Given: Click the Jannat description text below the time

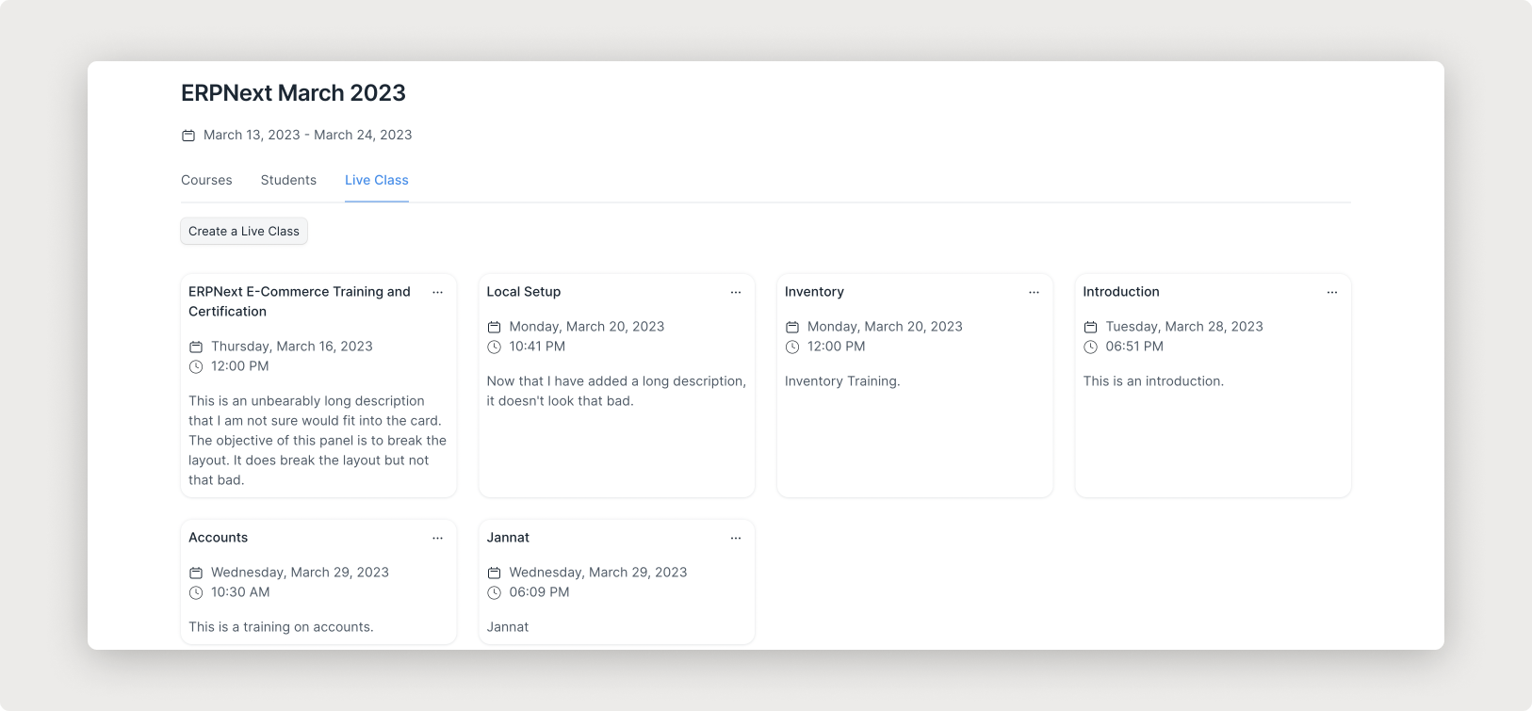Looking at the screenshot, I should [x=508, y=627].
